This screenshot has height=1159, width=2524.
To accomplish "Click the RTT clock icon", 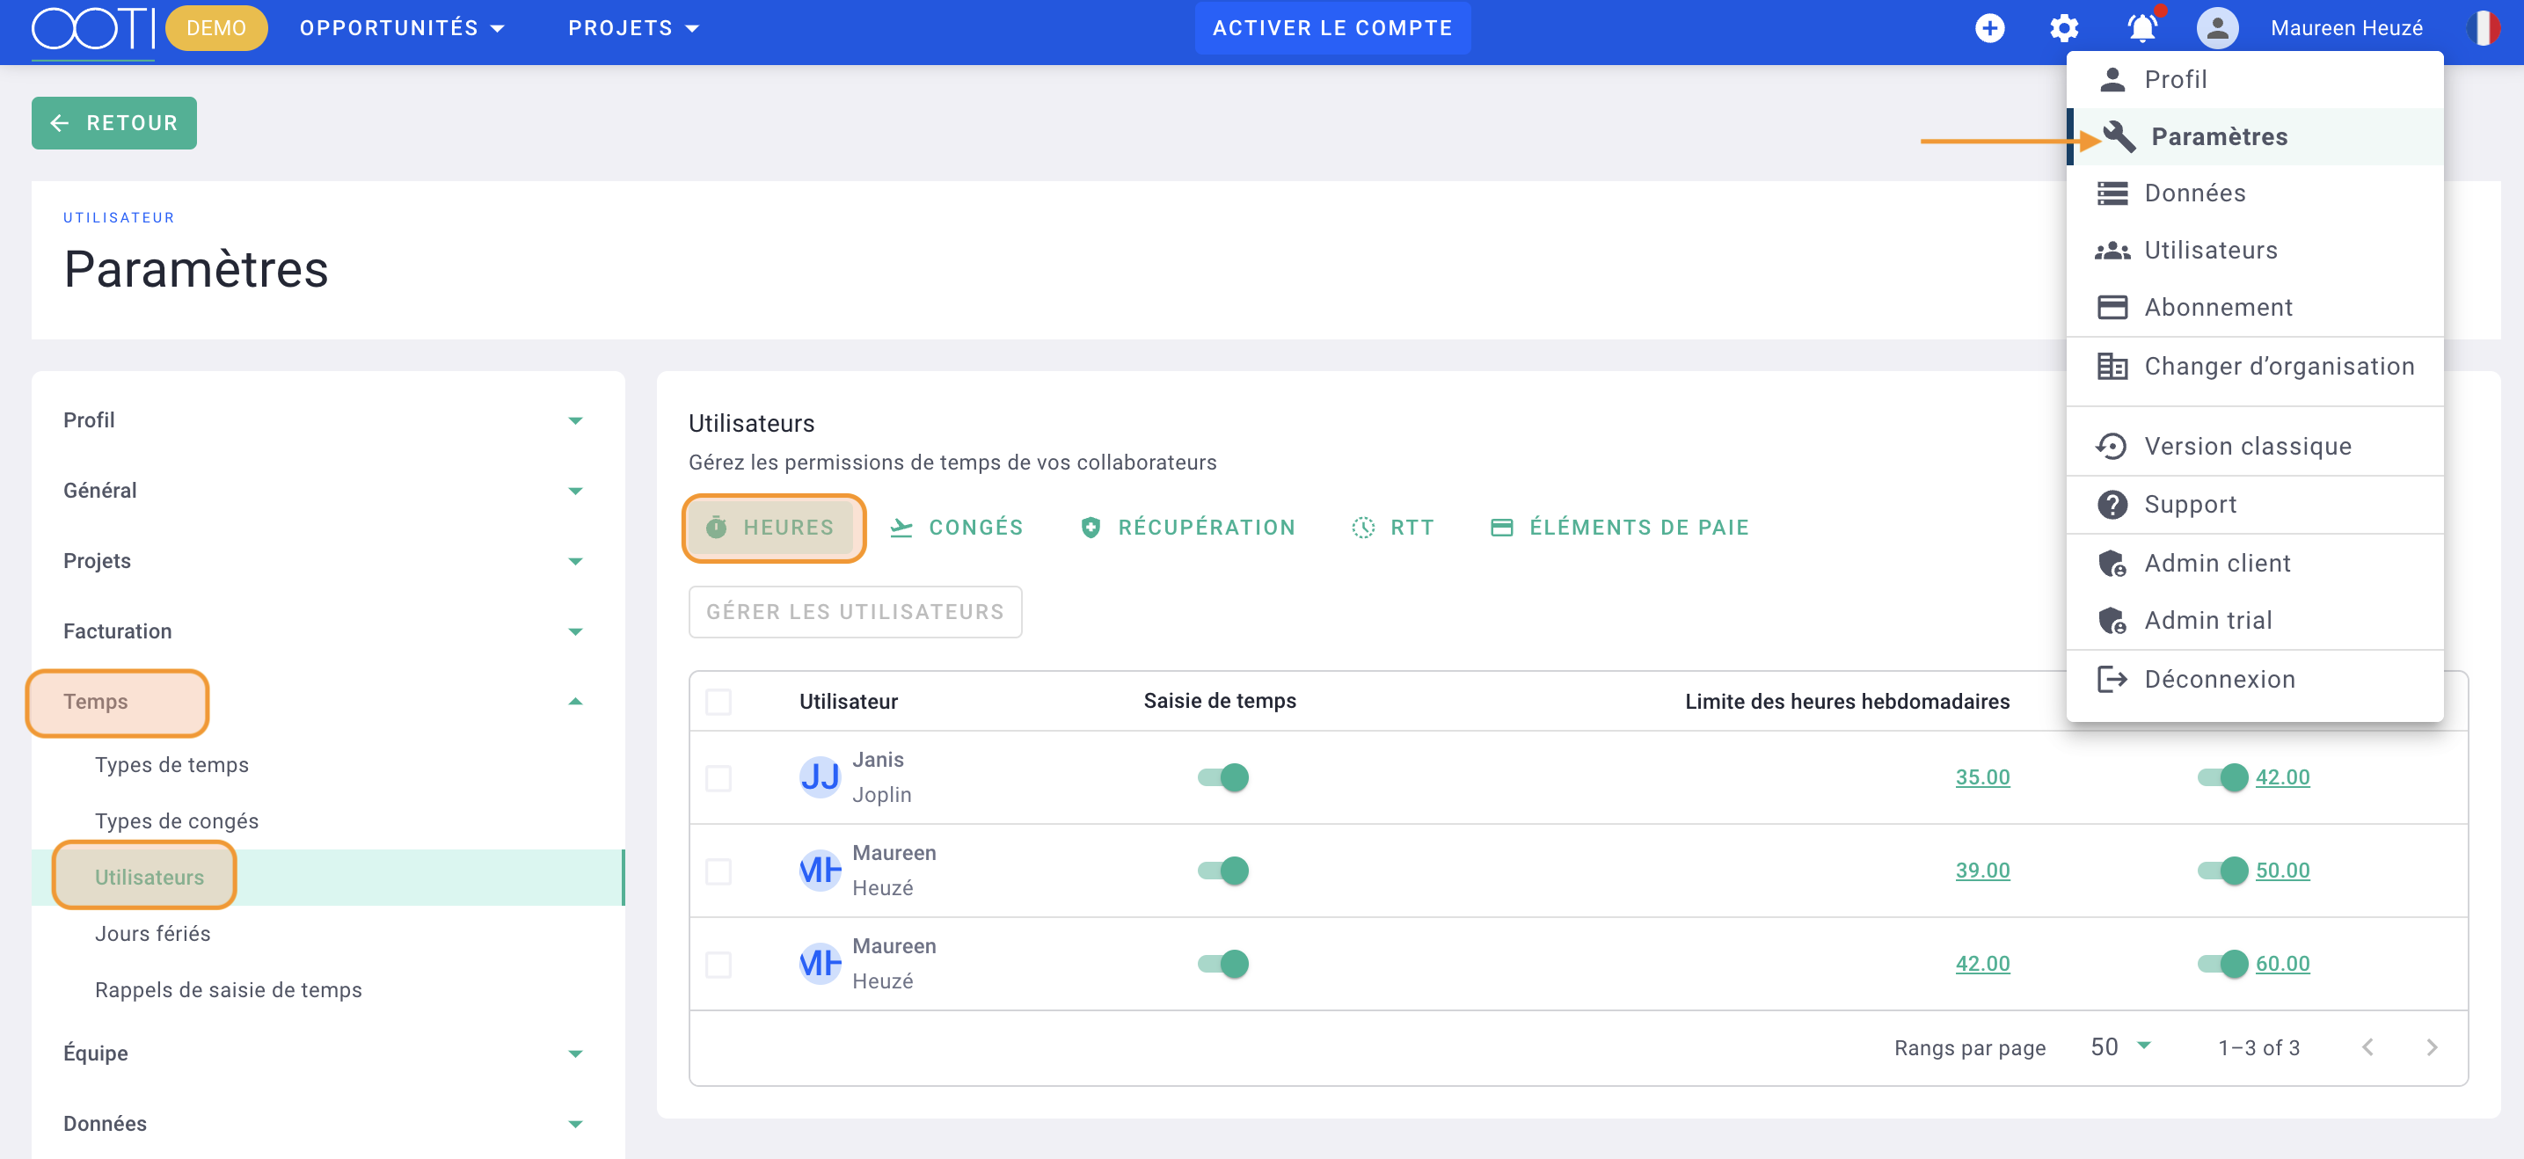I will tap(1363, 527).
